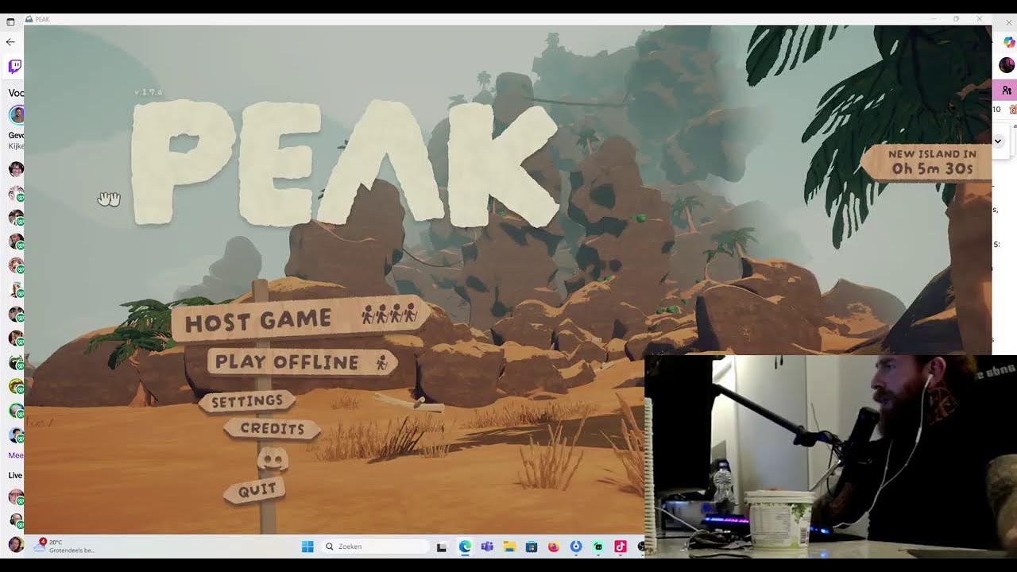
Task: Open the CREDITS sign
Action: 272,428
